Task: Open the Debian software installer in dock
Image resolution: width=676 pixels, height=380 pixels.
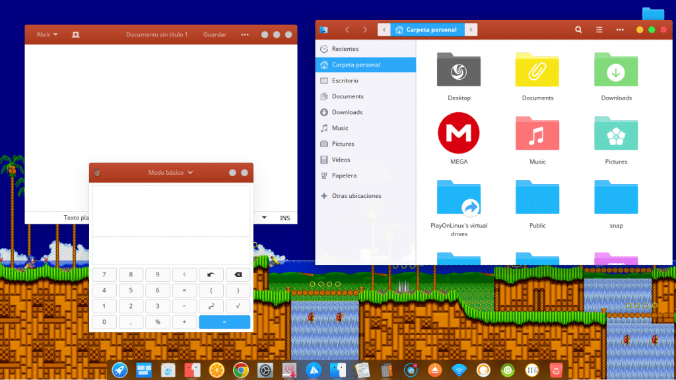Action: click(x=289, y=370)
